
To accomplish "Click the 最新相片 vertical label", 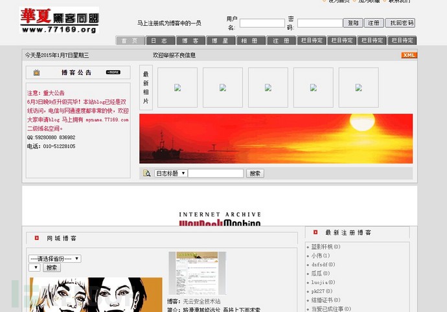I will (x=146, y=88).
